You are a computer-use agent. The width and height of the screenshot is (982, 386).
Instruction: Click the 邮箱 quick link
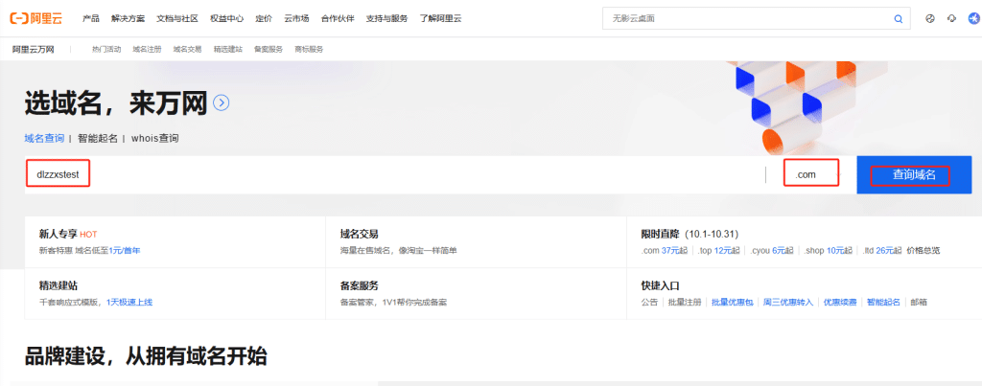click(x=919, y=302)
